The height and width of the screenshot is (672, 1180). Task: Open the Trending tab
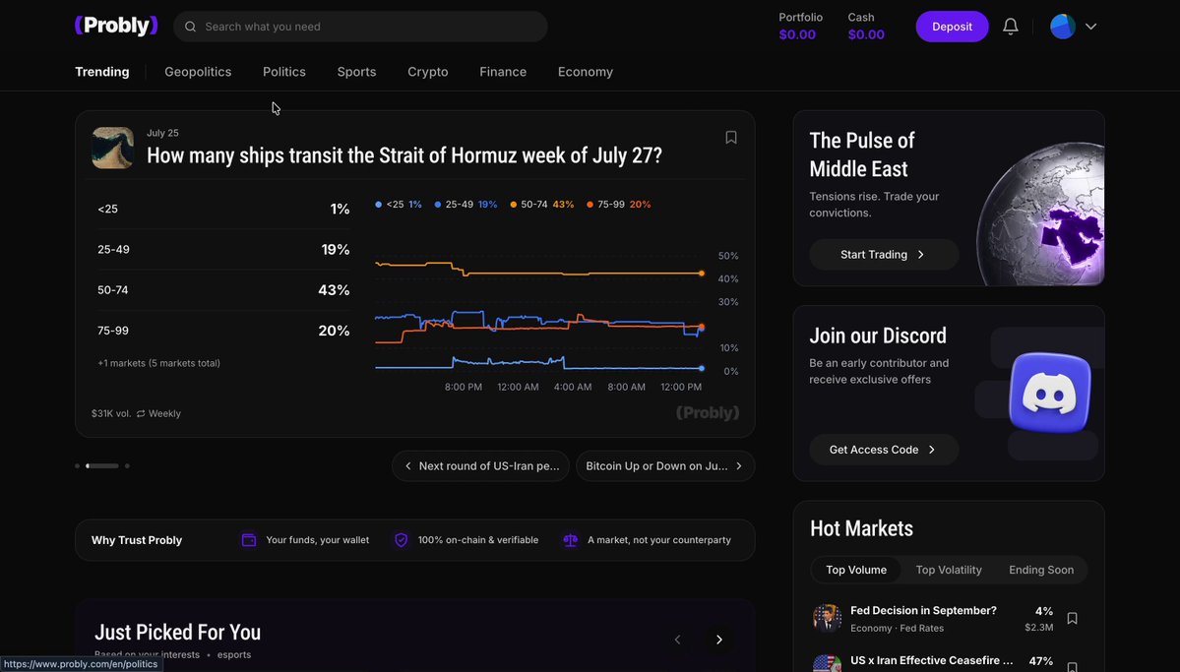point(102,72)
